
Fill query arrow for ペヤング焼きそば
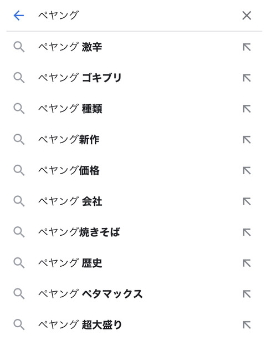pyautogui.click(x=247, y=232)
